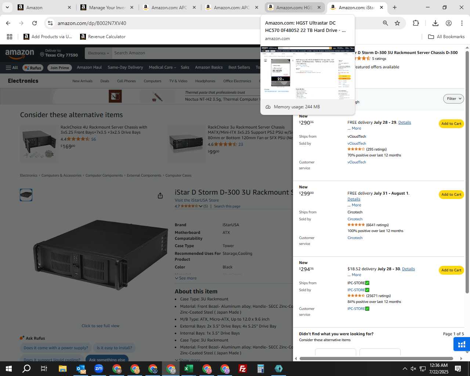Open Details link for July 28 - 29 delivery
This screenshot has width=470, height=376.
pos(405,123)
